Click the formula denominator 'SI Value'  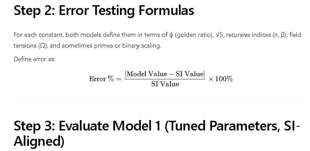click(165, 84)
